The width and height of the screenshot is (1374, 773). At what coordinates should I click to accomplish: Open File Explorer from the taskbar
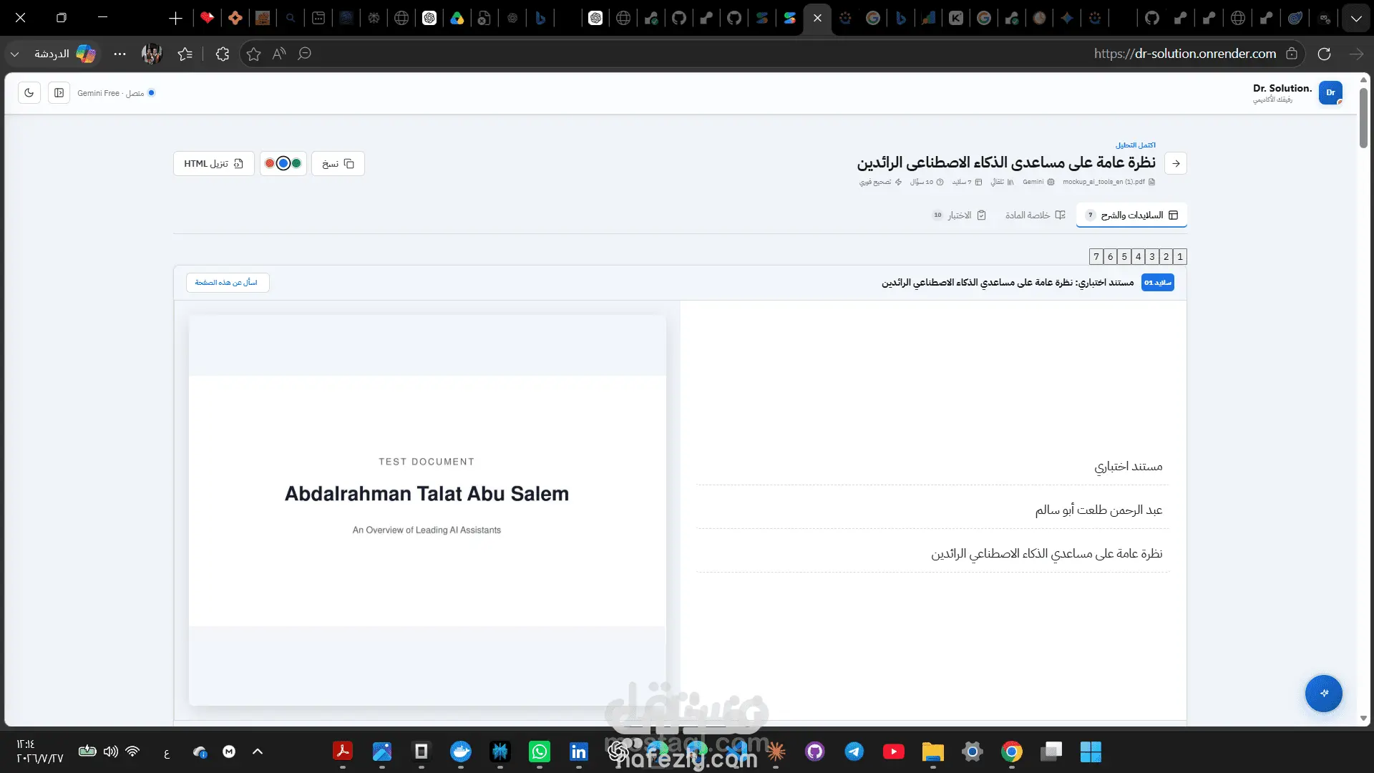coord(933,752)
